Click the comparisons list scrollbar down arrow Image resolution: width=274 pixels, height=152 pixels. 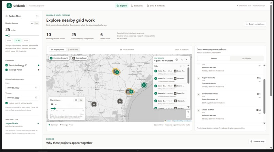pyautogui.click(x=264, y=123)
